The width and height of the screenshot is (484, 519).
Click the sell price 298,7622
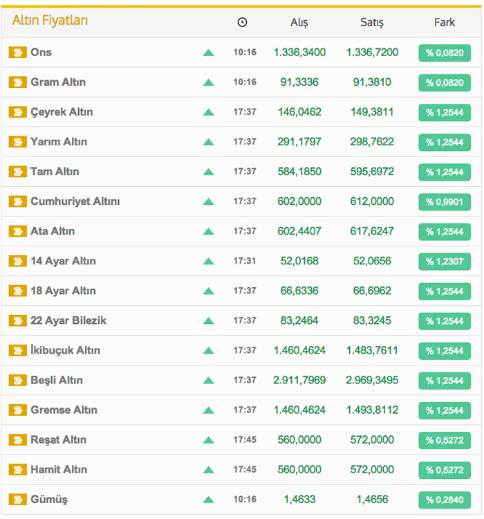372,142
